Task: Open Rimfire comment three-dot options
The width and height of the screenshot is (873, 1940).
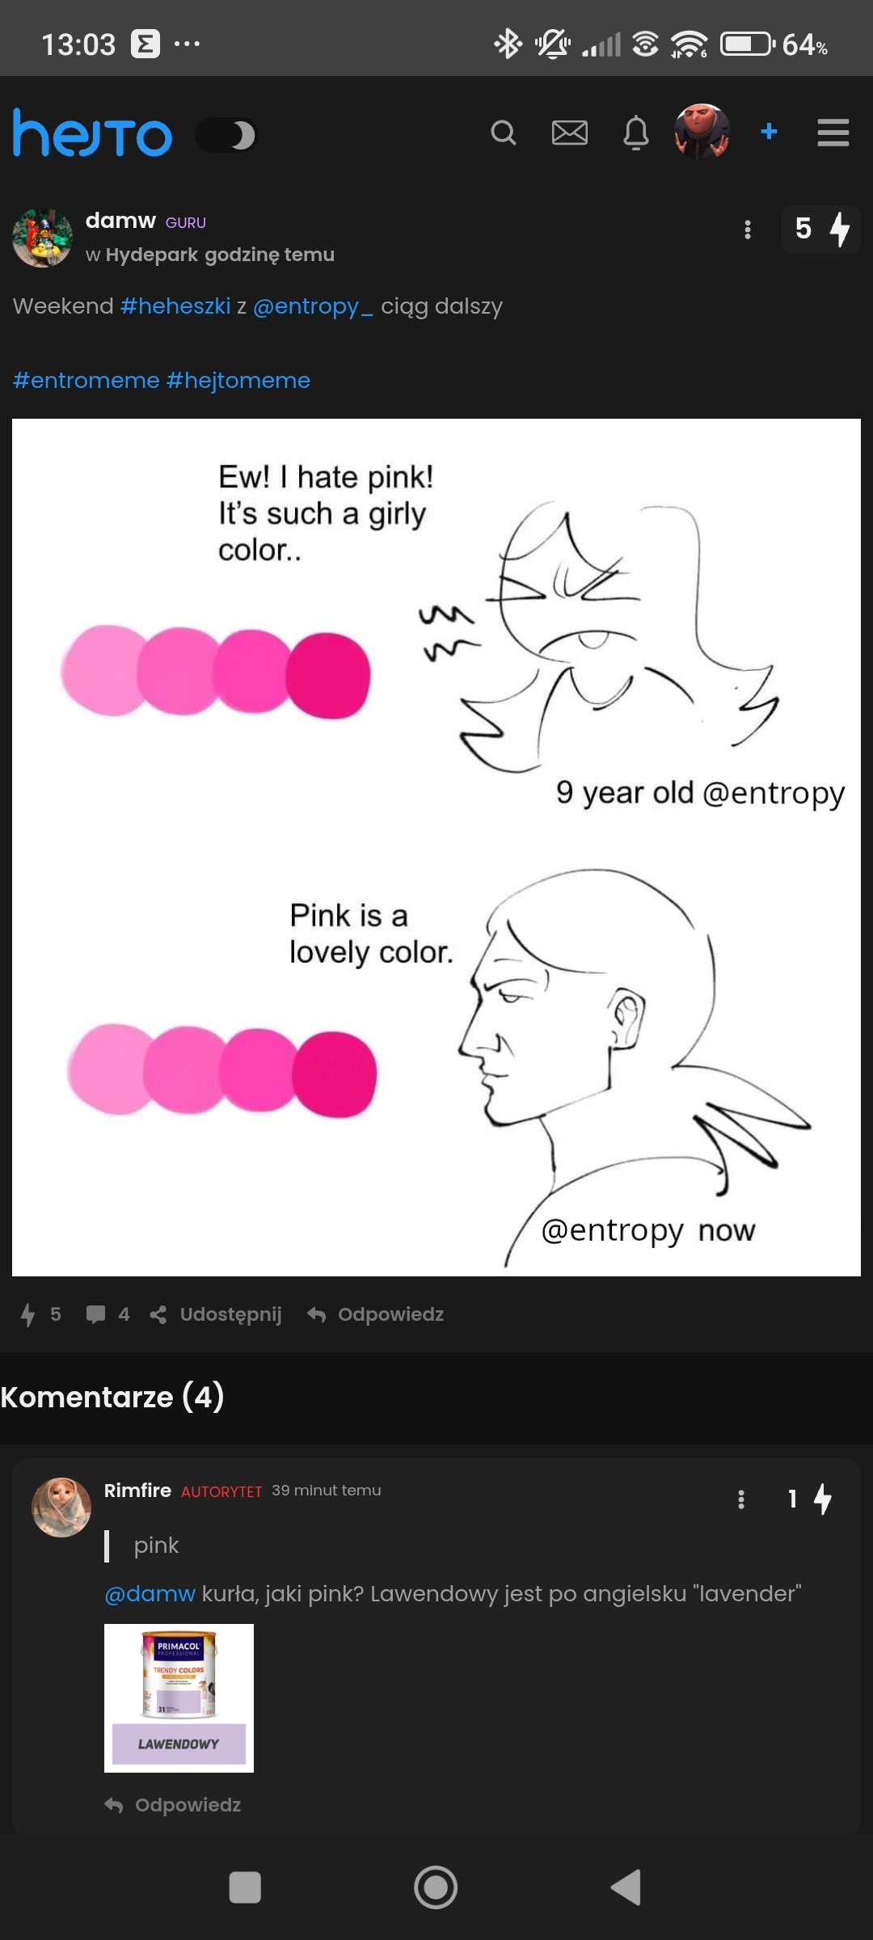Action: (741, 1500)
